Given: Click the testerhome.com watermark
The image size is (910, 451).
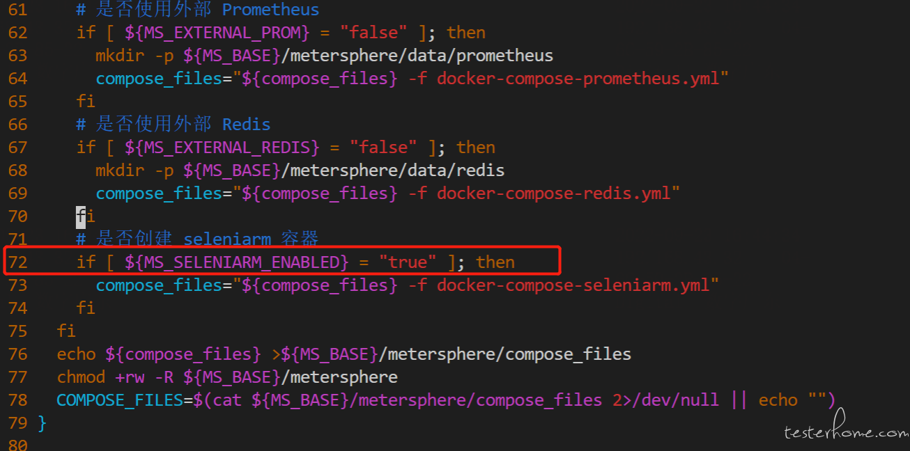Looking at the screenshot, I should pyautogui.click(x=845, y=432).
